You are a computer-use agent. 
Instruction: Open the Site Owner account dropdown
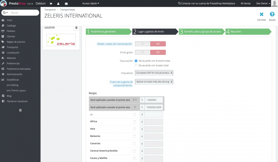(x=263, y=3)
